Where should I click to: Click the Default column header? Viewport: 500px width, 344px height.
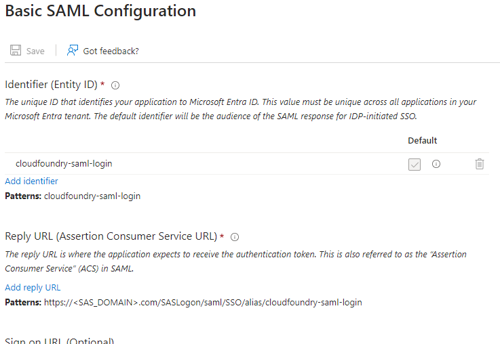(422, 141)
